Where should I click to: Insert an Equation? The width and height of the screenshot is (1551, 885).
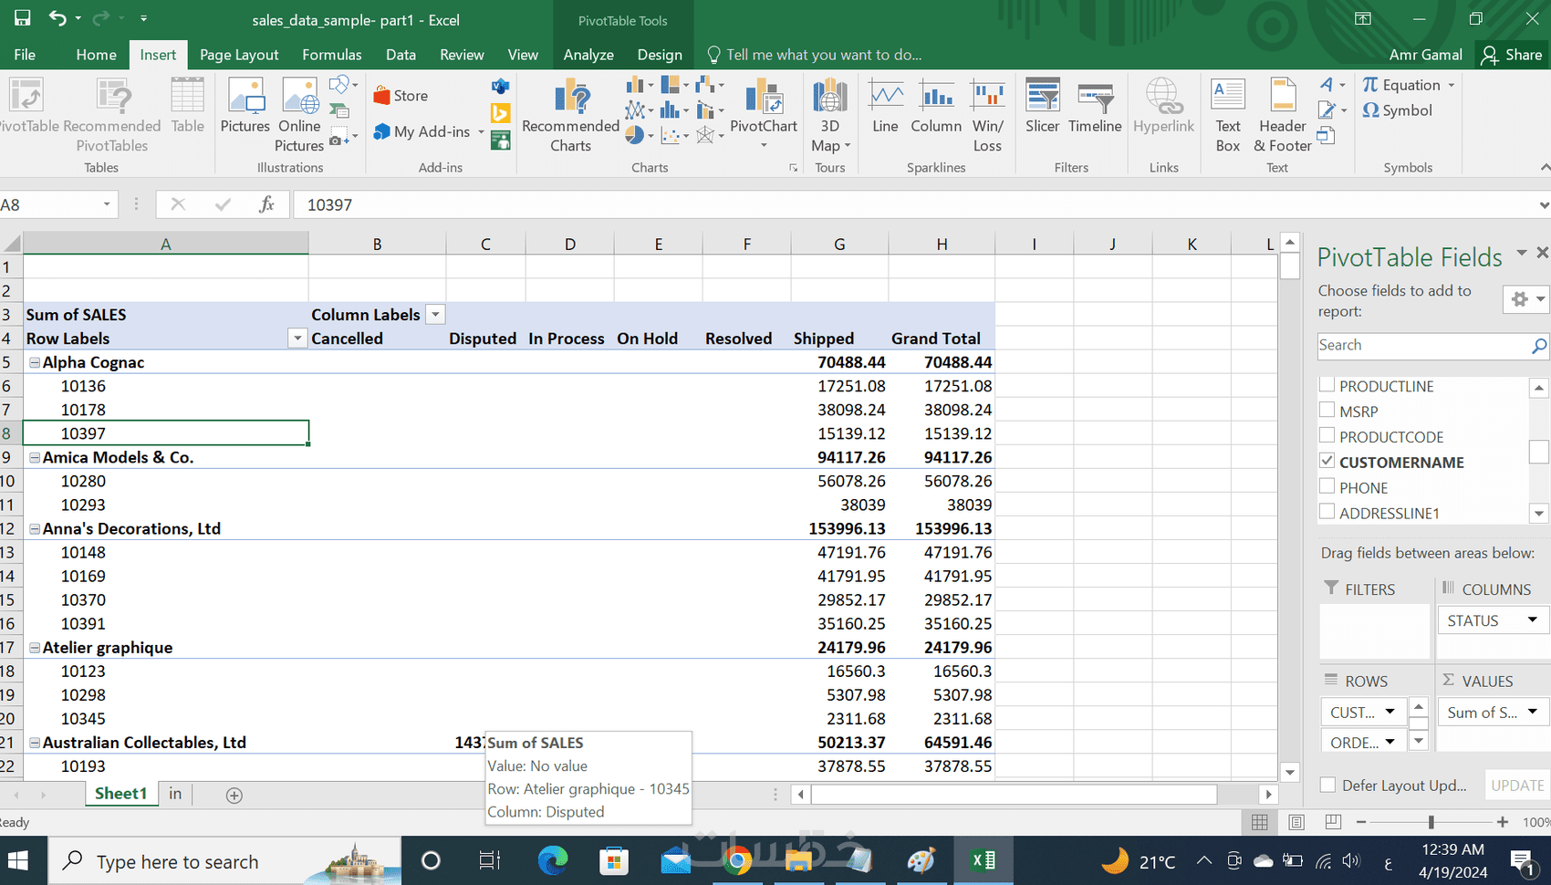point(1409,85)
